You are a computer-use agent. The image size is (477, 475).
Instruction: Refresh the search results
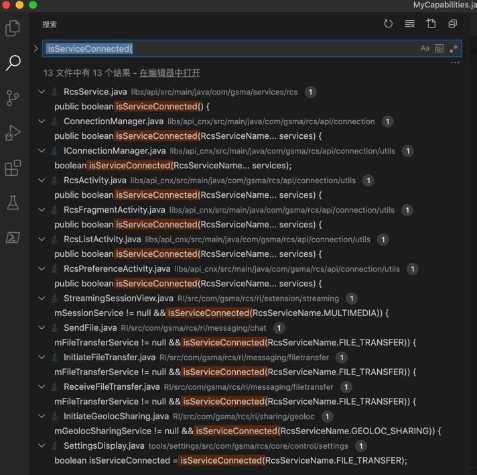coord(388,23)
